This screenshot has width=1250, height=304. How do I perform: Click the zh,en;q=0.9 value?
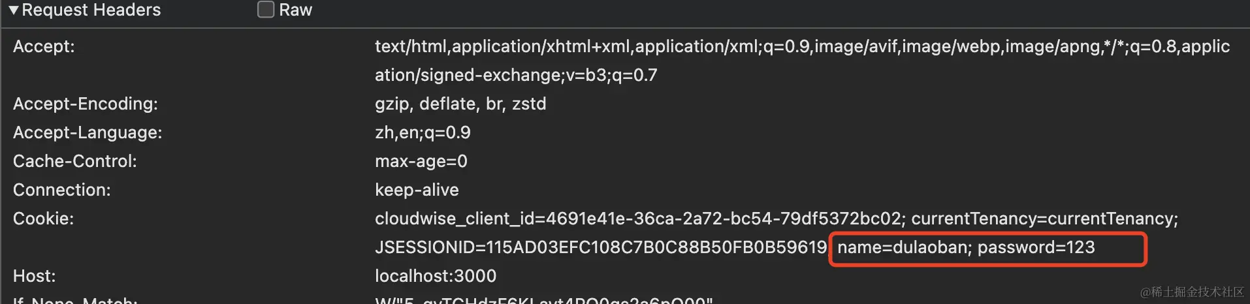(x=423, y=132)
